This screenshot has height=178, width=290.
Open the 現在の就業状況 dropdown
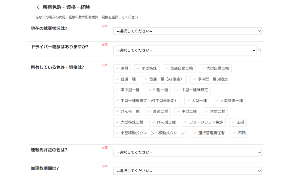click(187, 31)
